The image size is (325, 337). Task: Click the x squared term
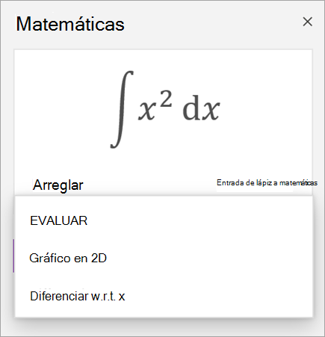pyautogui.click(x=155, y=106)
